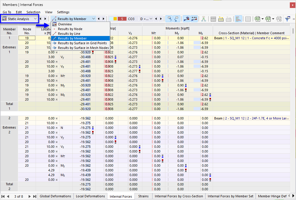The width and height of the screenshot is (296, 200).
Task: Switch to Internal Forces by Member Set tab
Action: 230,196
